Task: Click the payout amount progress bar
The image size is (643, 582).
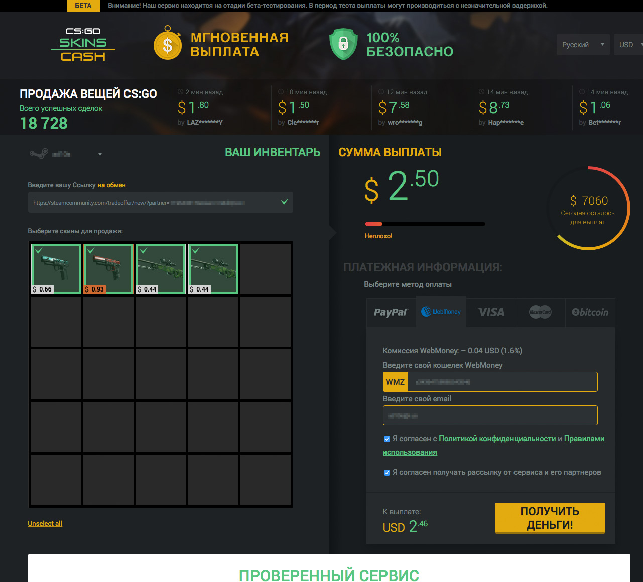Action: click(x=425, y=224)
